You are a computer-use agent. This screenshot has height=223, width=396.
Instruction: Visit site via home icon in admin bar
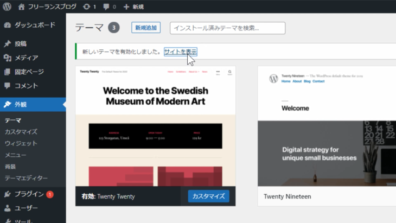click(22, 7)
